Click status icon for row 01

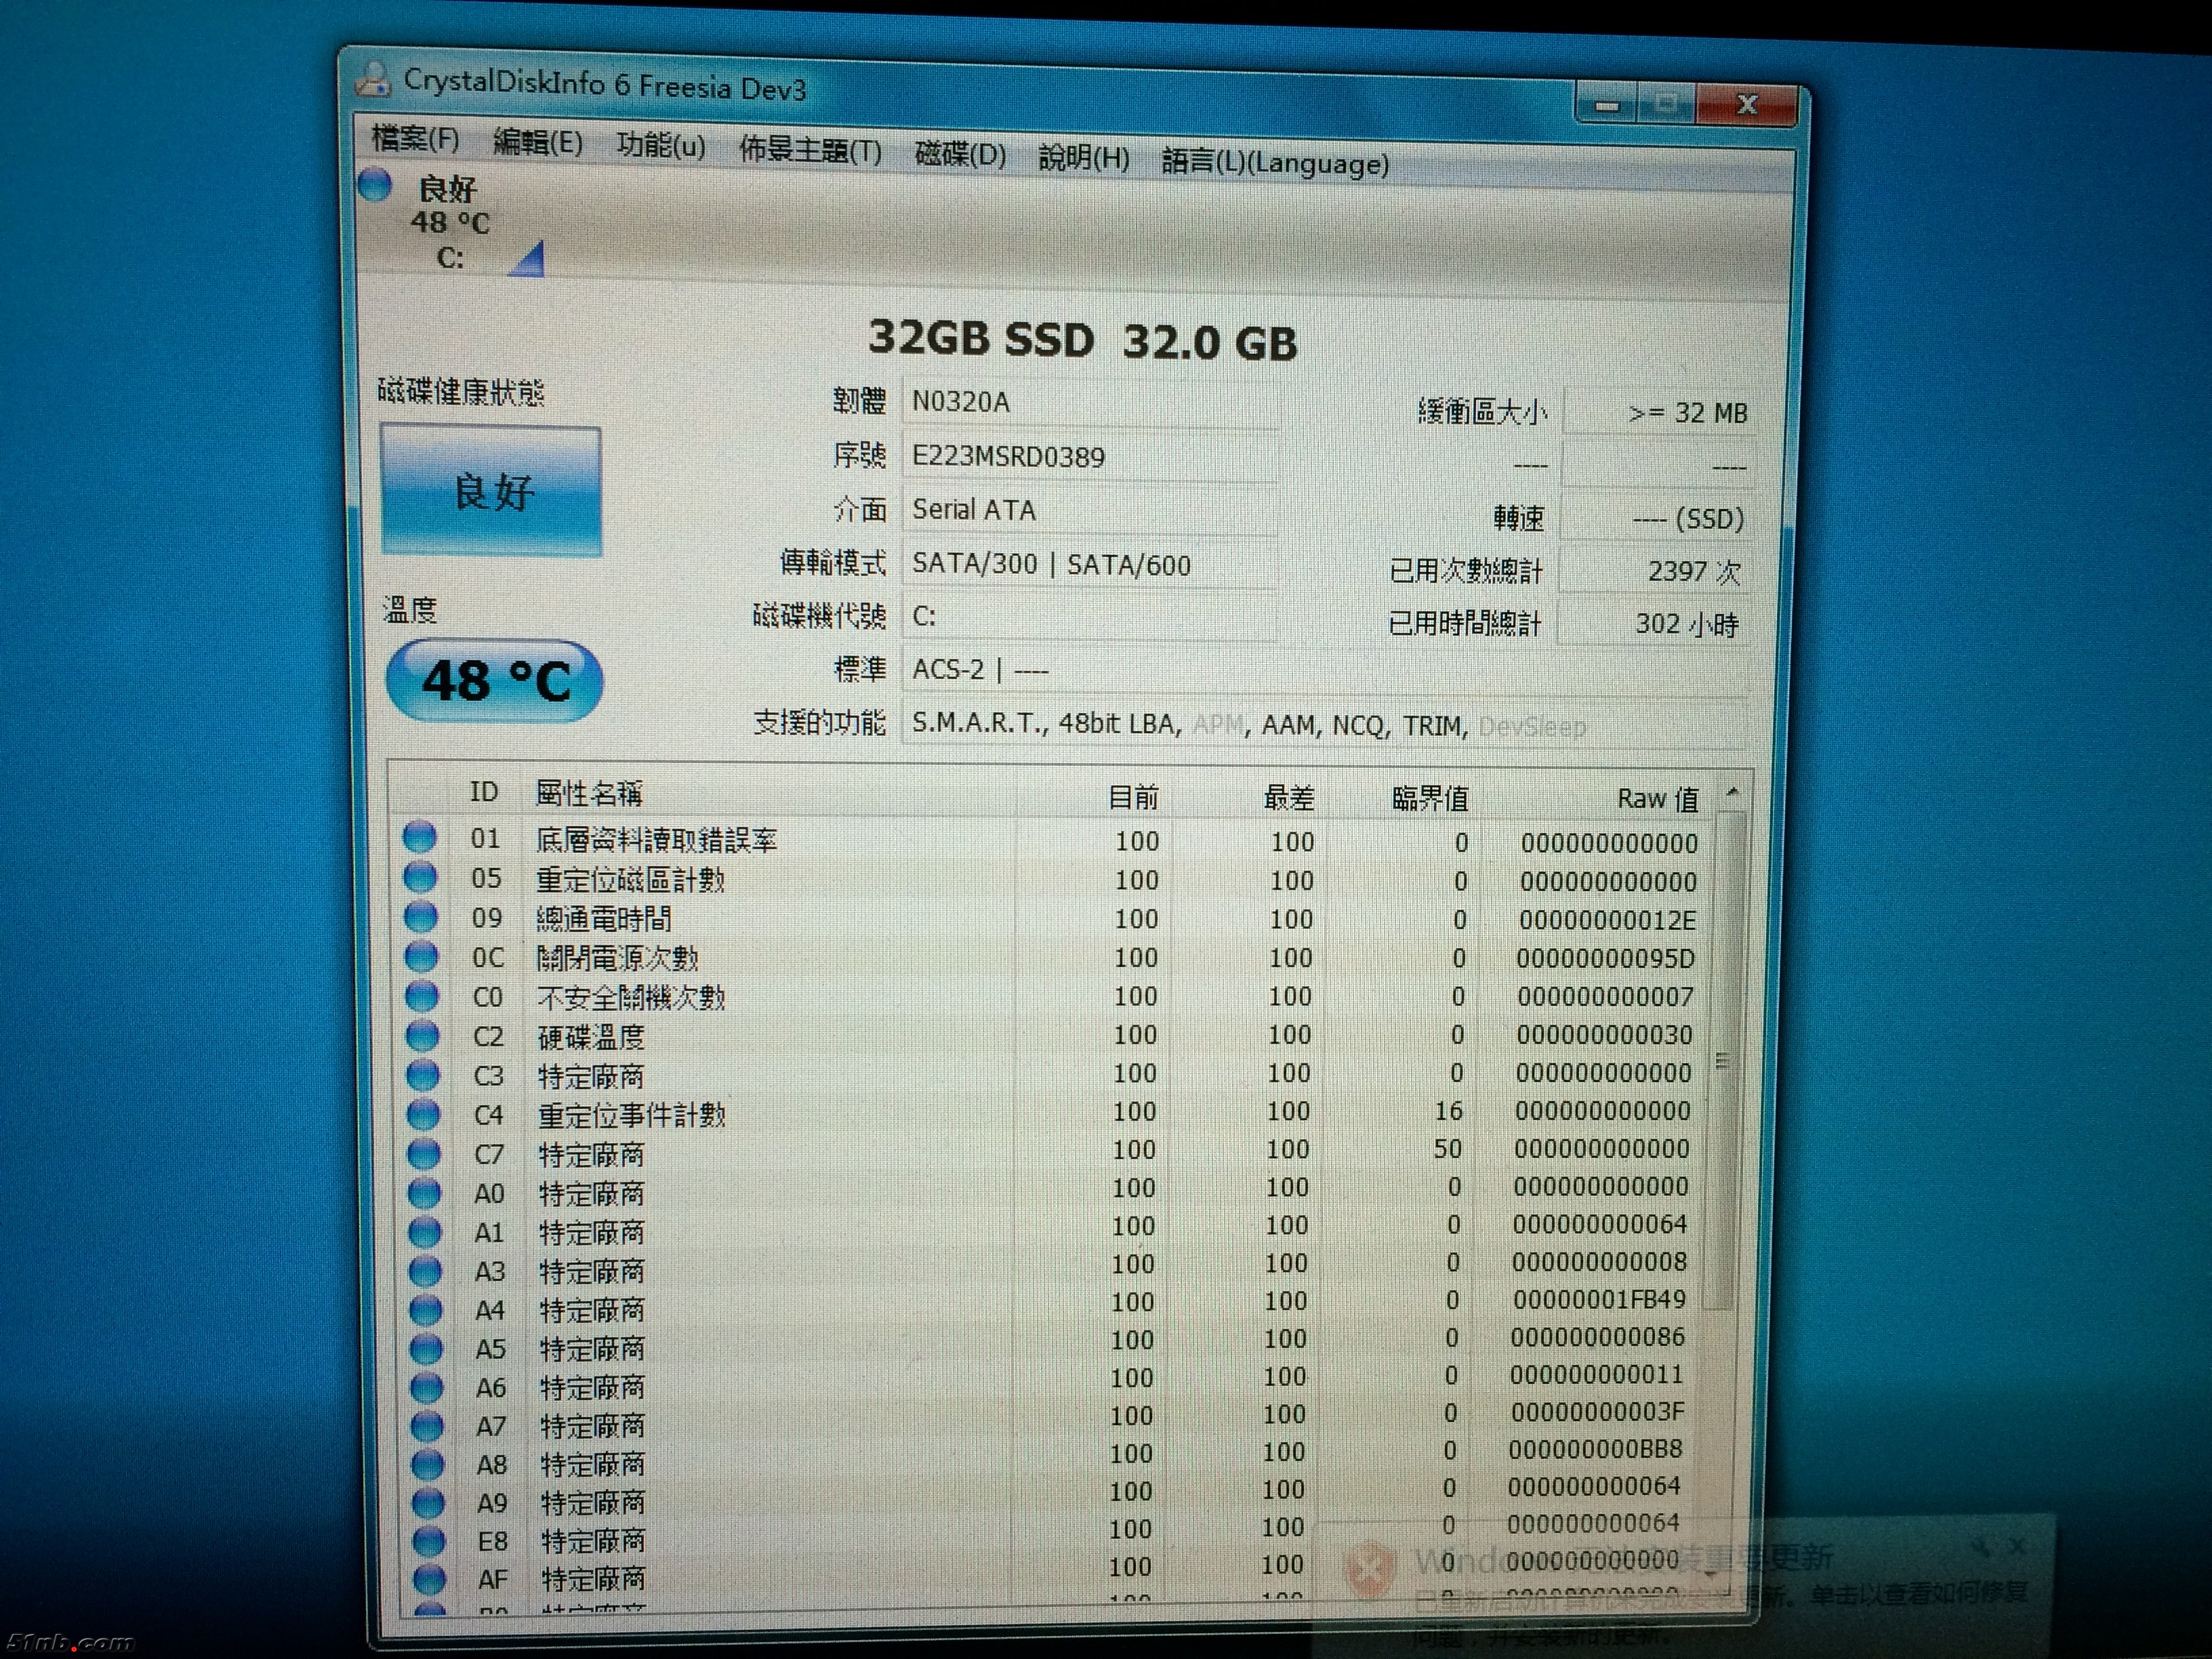click(420, 838)
